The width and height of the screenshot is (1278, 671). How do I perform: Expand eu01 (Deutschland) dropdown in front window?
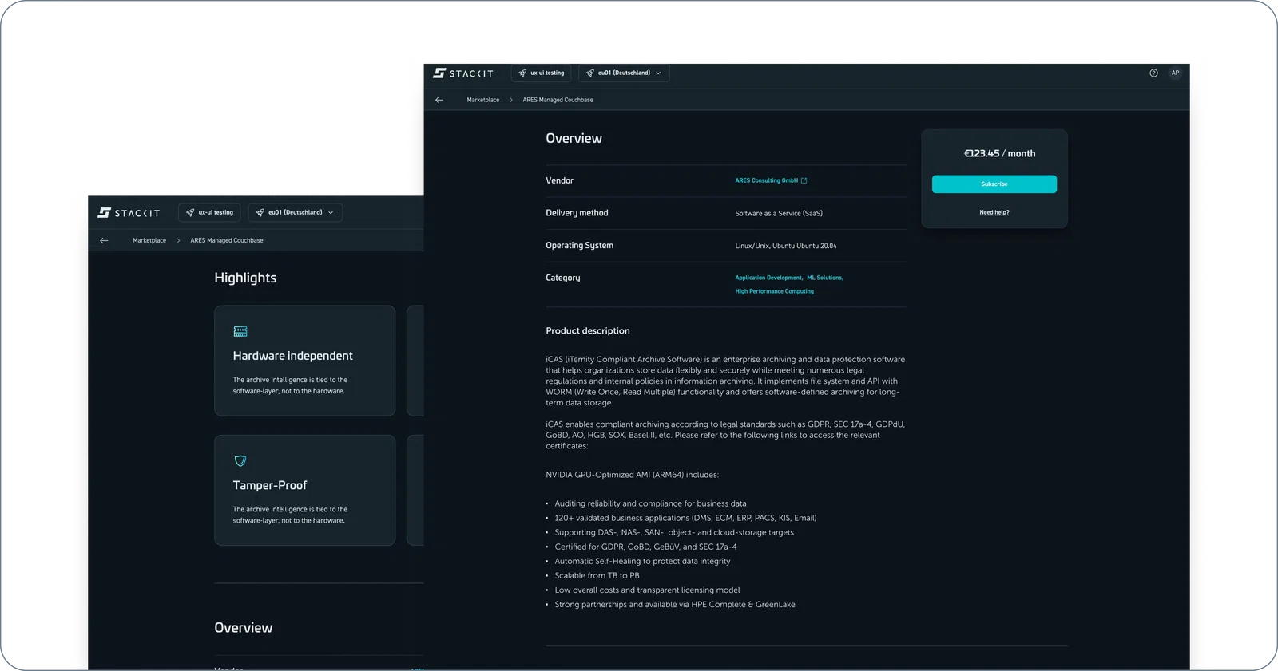(x=624, y=73)
